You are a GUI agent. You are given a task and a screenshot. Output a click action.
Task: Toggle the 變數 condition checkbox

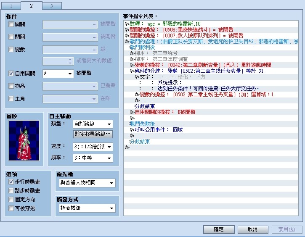tap(11, 49)
